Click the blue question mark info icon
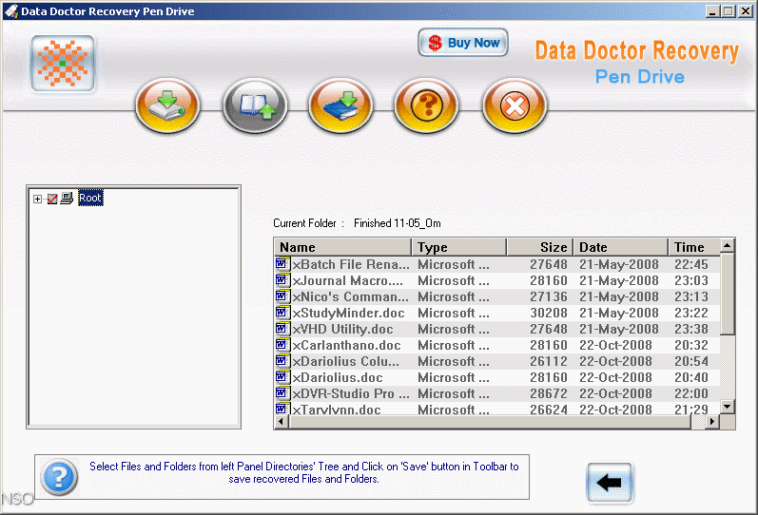758x515 pixels. [x=59, y=477]
